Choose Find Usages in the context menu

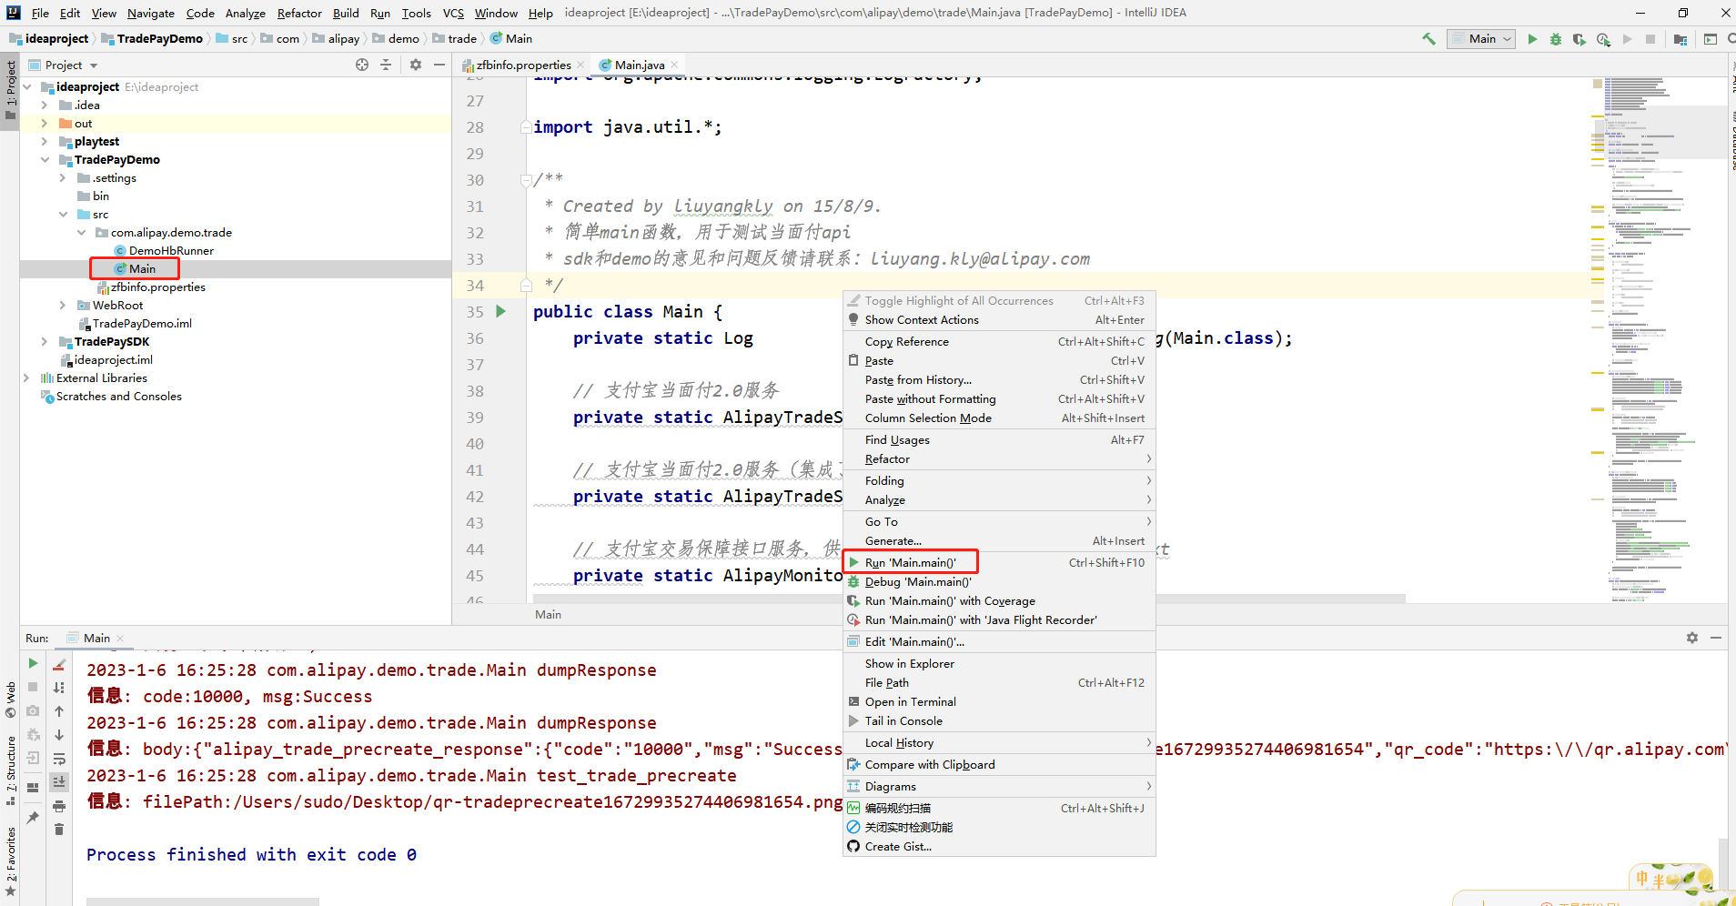[x=897, y=440]
